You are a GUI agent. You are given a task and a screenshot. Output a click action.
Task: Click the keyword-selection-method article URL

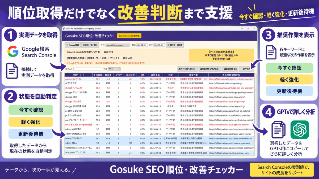[x=231, y=120]
